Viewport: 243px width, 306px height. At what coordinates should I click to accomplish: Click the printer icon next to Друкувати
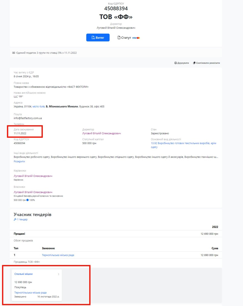coord(175,63)
